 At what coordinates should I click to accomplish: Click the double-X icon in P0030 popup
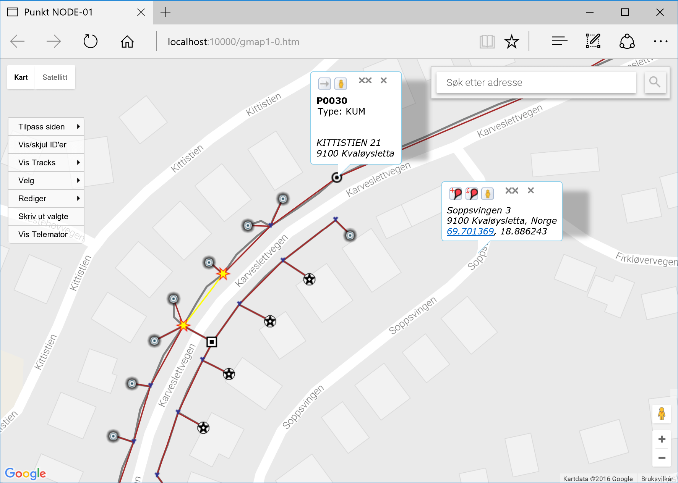tap(365, 80)
